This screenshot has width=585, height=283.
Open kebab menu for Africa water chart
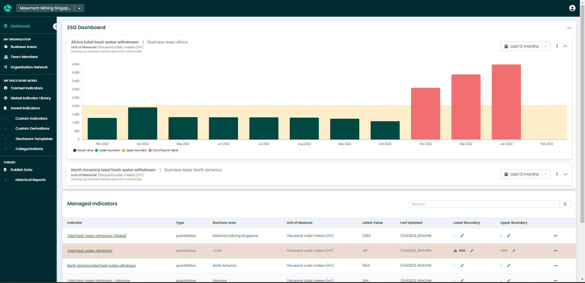557,46
